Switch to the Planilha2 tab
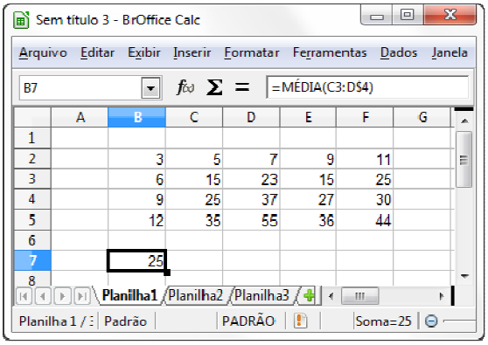The height and width of the screenshot is (345, 488). (196, 295)
